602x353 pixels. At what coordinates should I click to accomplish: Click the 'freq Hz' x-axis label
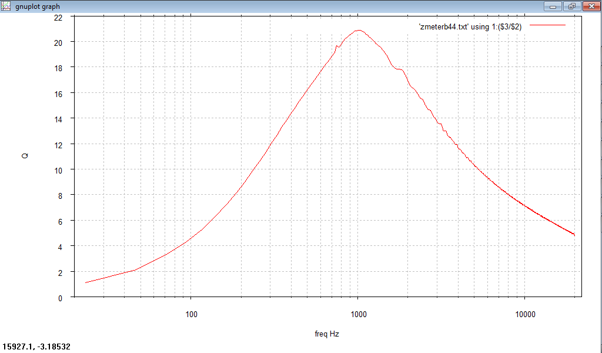[x=327, y=334]
